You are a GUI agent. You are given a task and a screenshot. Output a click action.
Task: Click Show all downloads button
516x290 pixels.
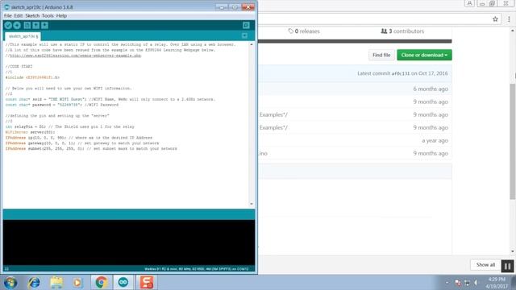(x=485, y=265)
